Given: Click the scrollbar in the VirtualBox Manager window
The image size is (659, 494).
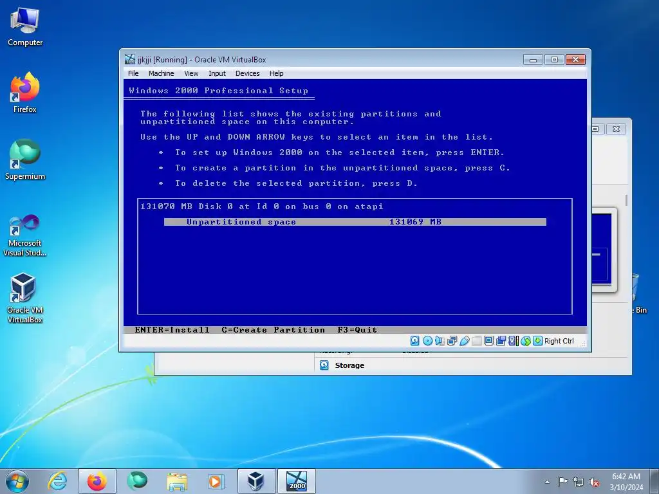Looking at the screenshot, I should pyautogui.click(x=626, y=200).
